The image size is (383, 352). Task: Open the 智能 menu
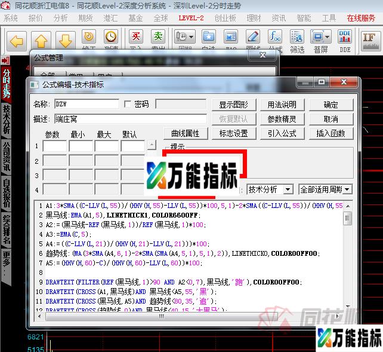coord(304,18)
